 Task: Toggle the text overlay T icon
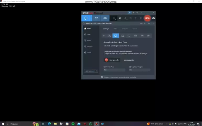click(x=136, y=18)
